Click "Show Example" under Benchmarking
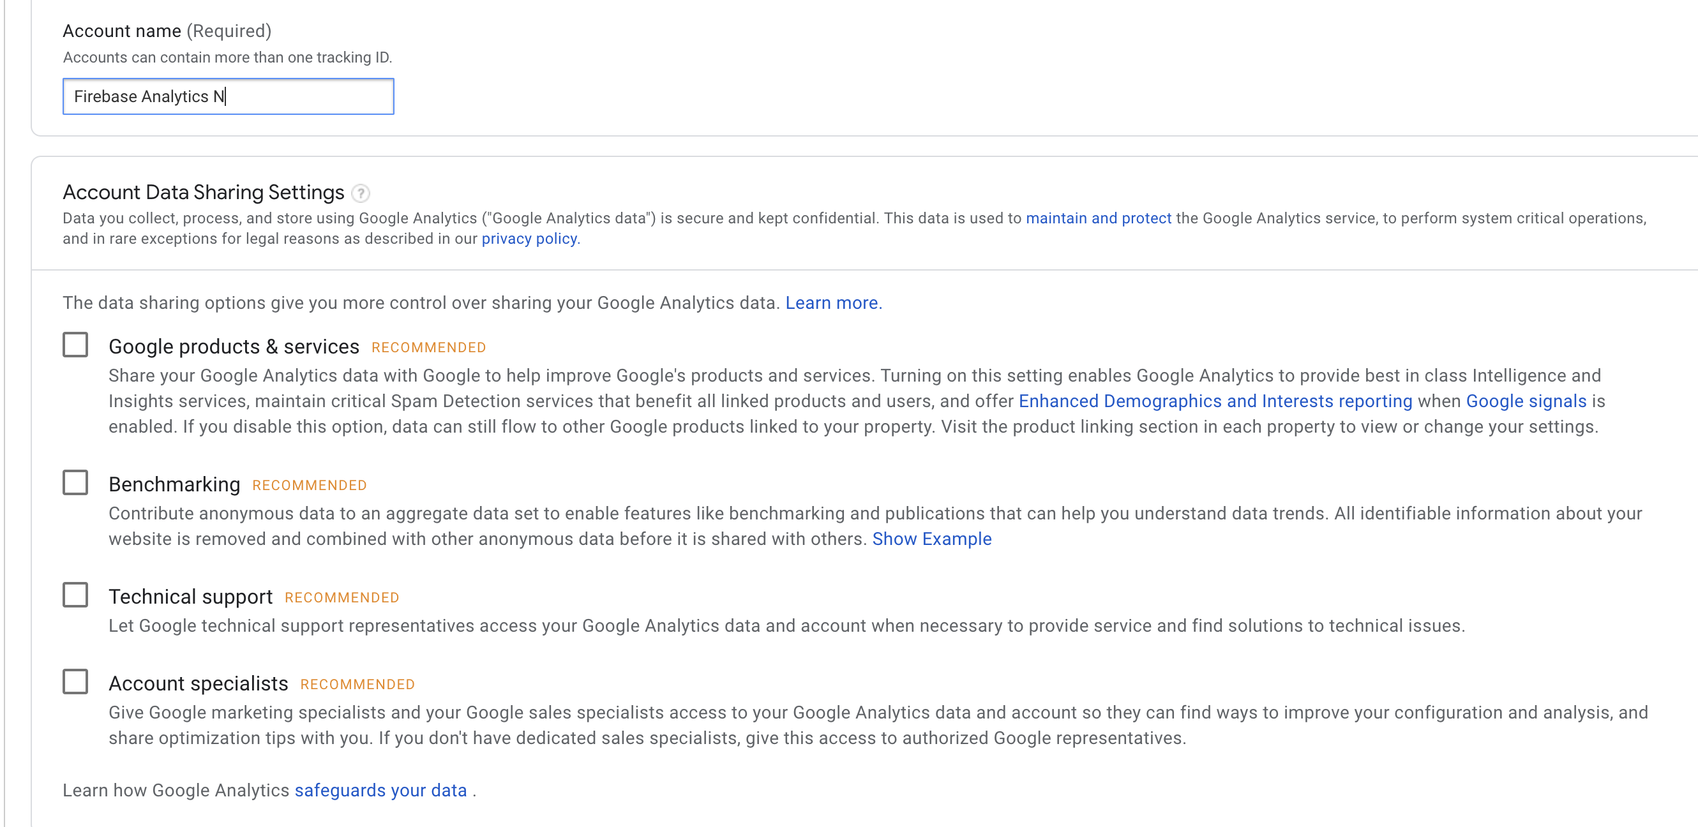The image size is (1698, 827). click(931, 539)
